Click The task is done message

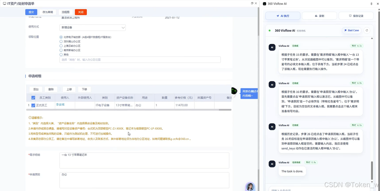(x=292, y=171)
